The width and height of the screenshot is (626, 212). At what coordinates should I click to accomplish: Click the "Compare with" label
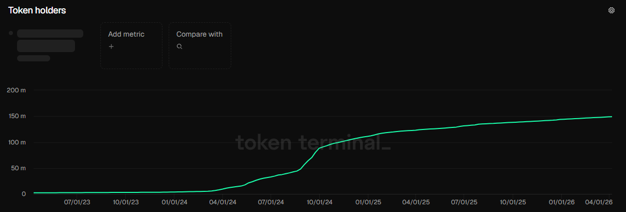(x=199, y=34)
